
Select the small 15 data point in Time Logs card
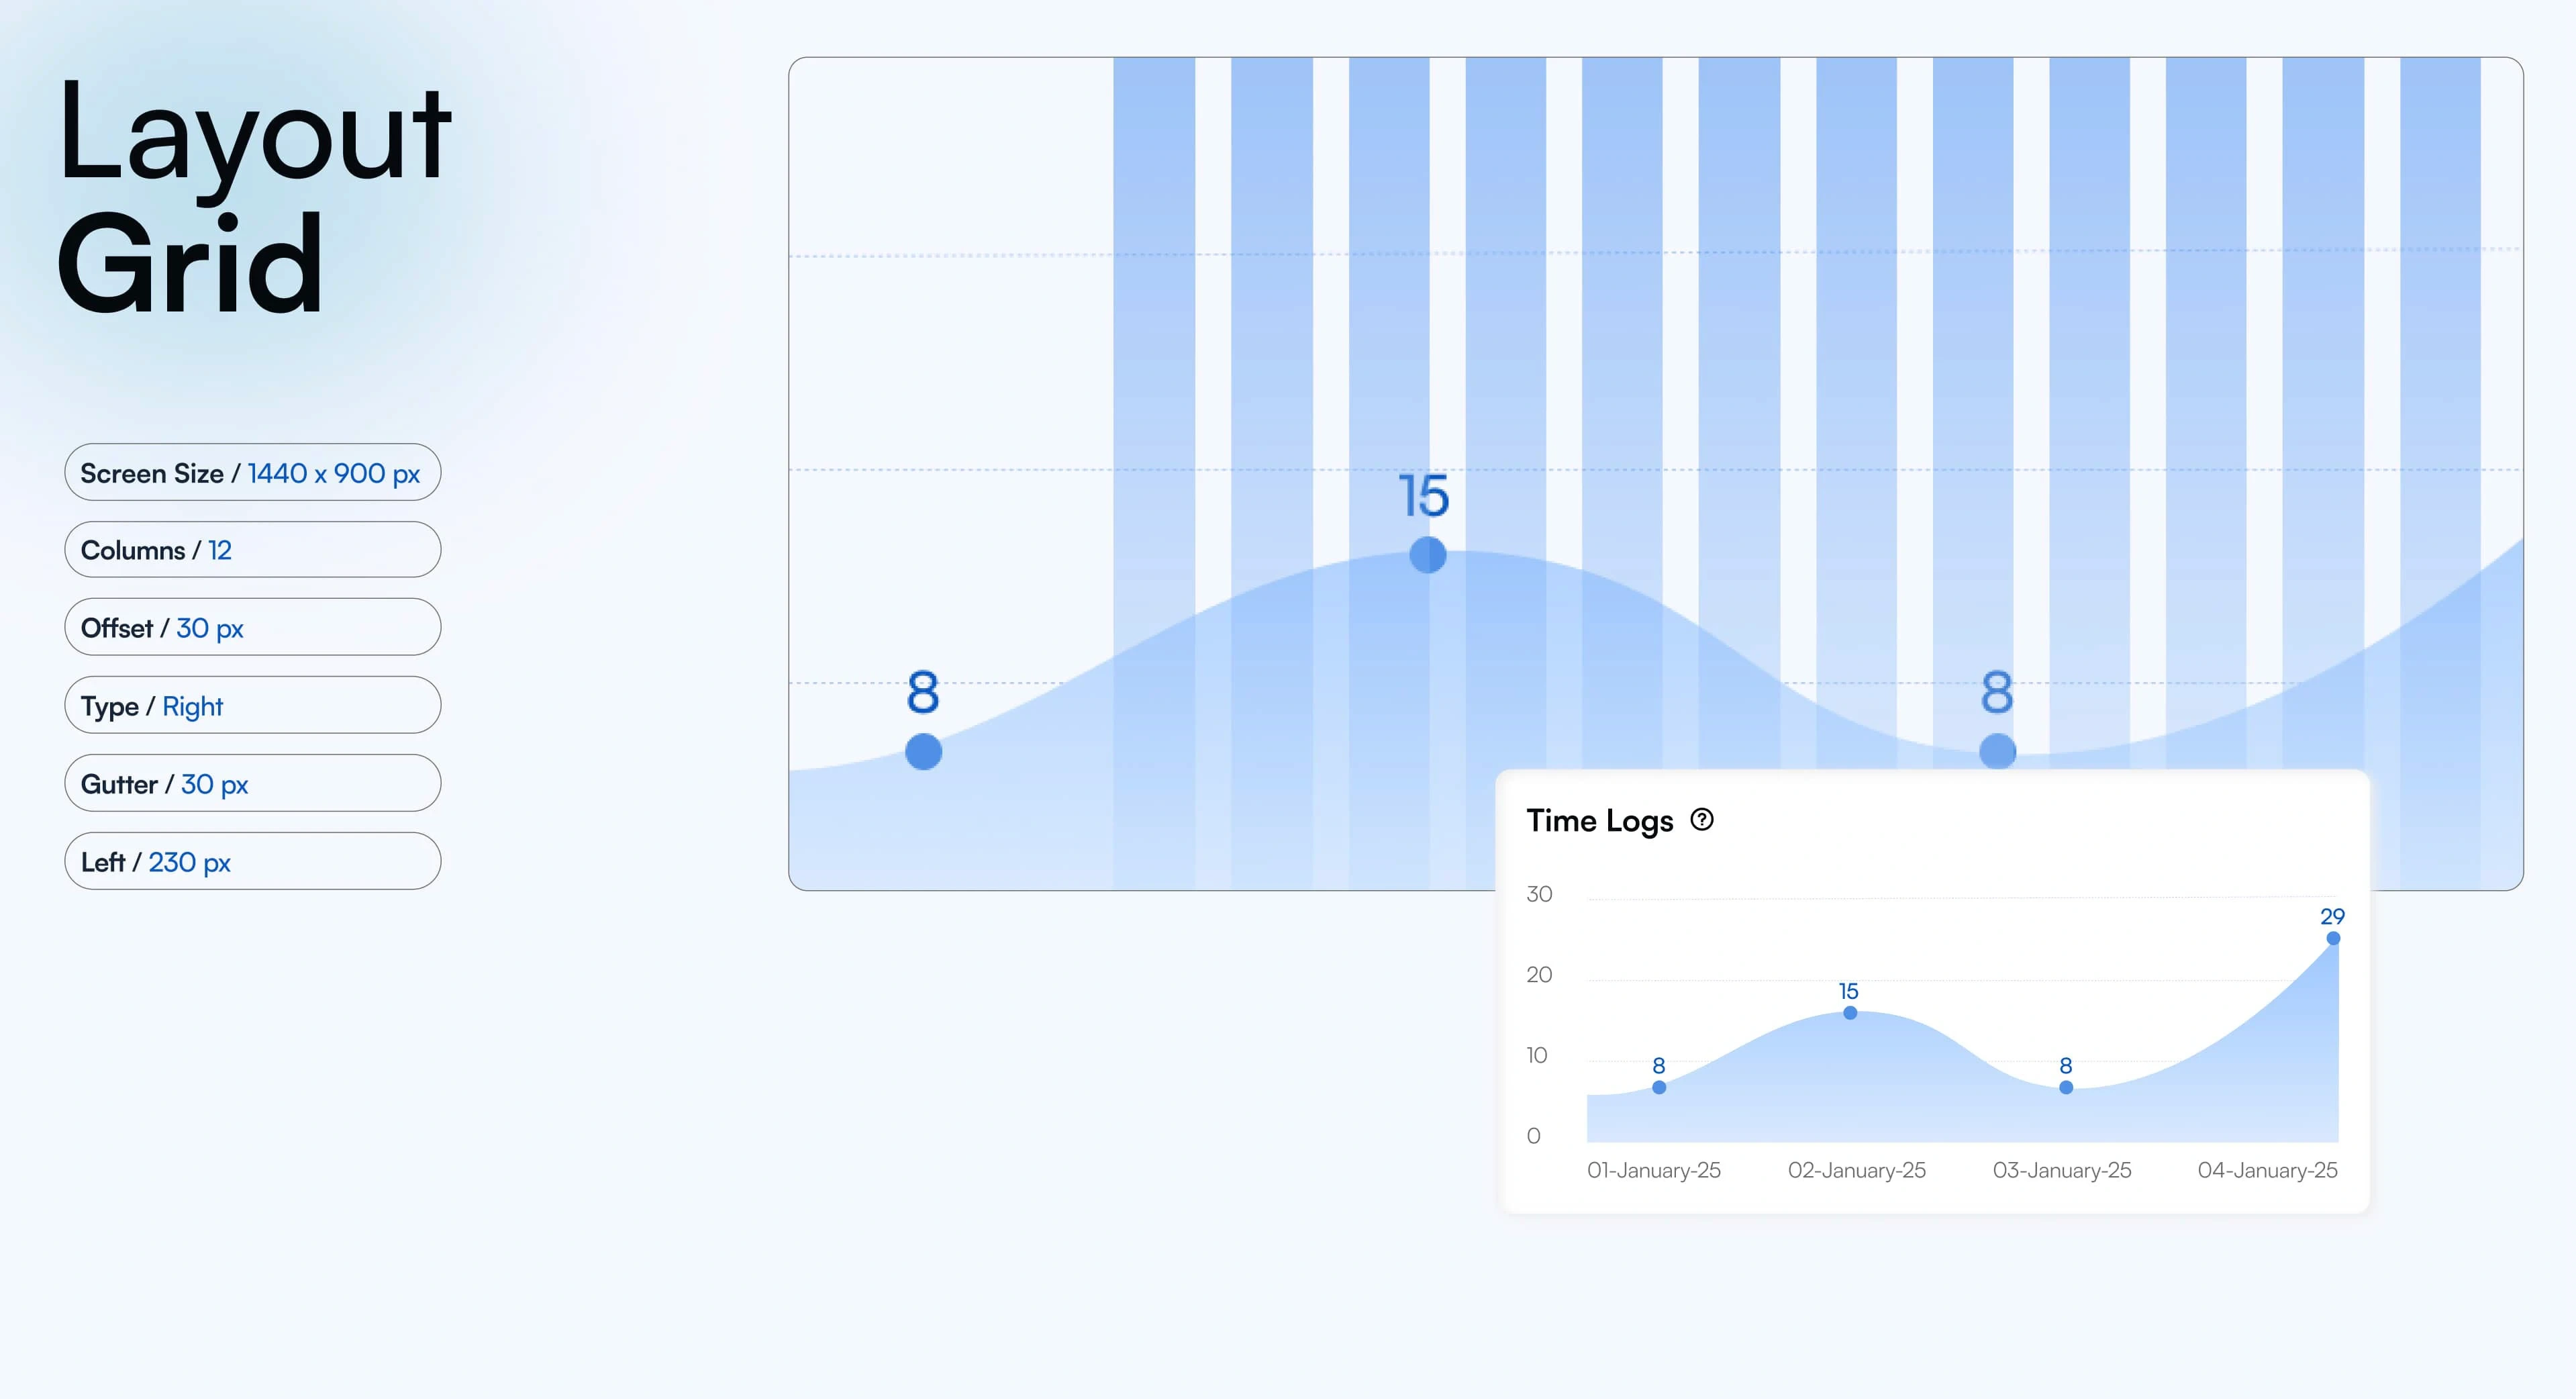1850,1013
